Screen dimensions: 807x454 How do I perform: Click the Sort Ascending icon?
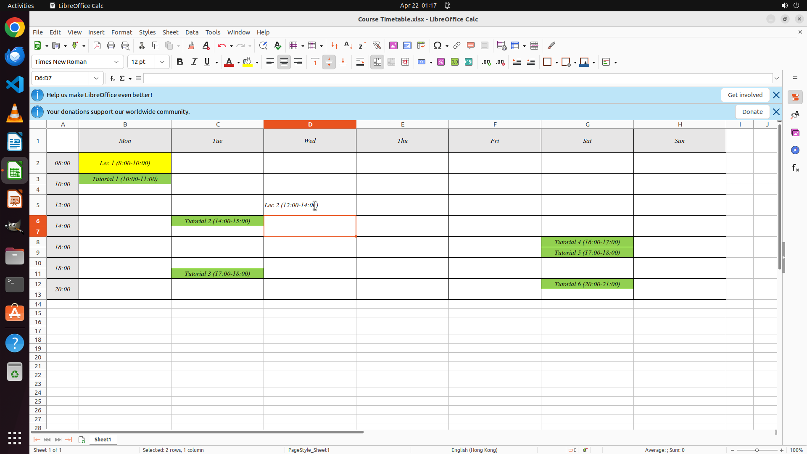[x=348, y=45]
